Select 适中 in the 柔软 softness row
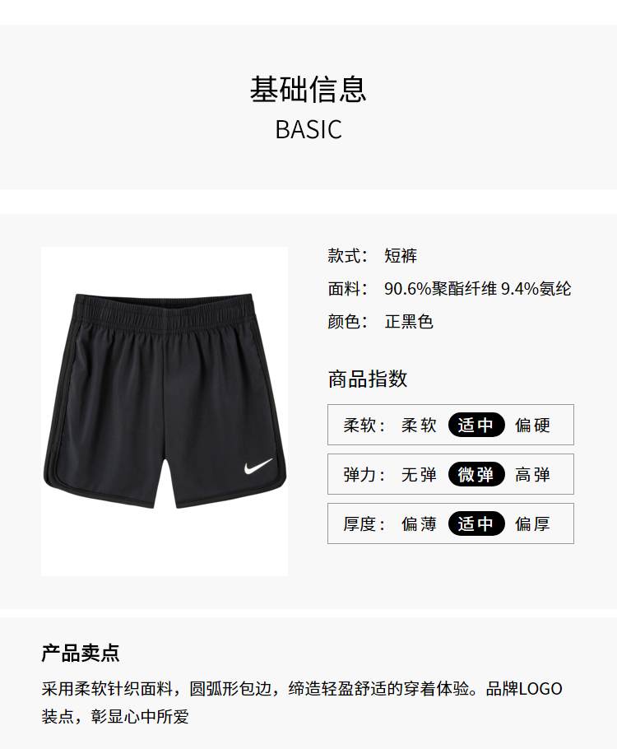Viewport: 617px width, 749px height. (476, 425)
